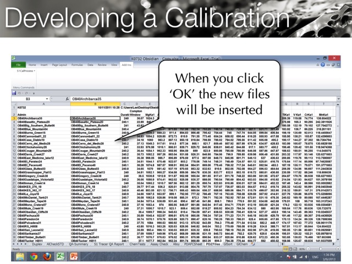
Task: Open the Duplex sheet tab
Action: pyautogui.click(x=37, y=244)
